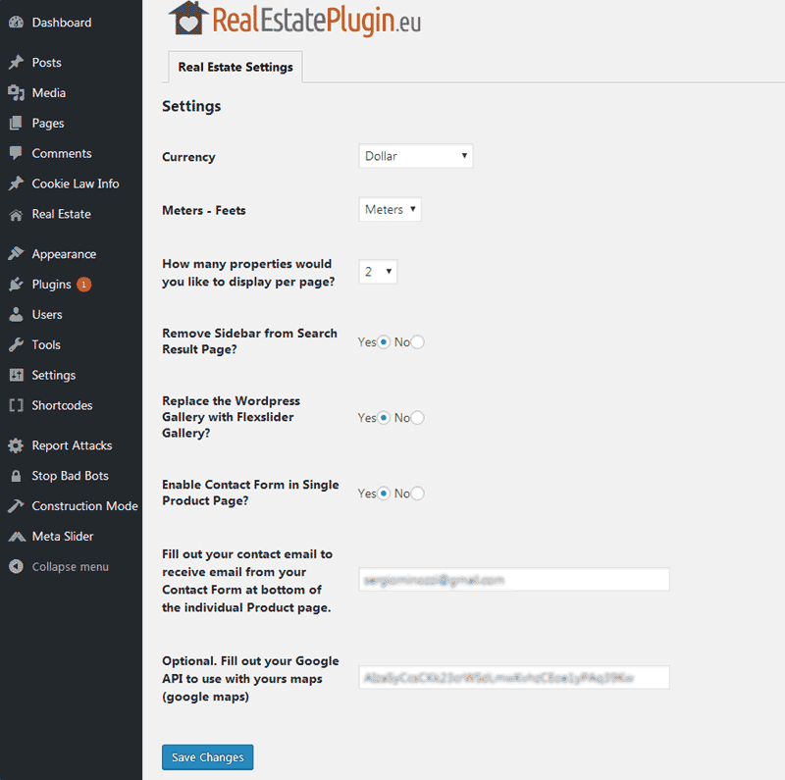Image resolution: width=785 pixels, height=780 pixels.
Task: Open the Pages menu label
Action: coord(48,124)
